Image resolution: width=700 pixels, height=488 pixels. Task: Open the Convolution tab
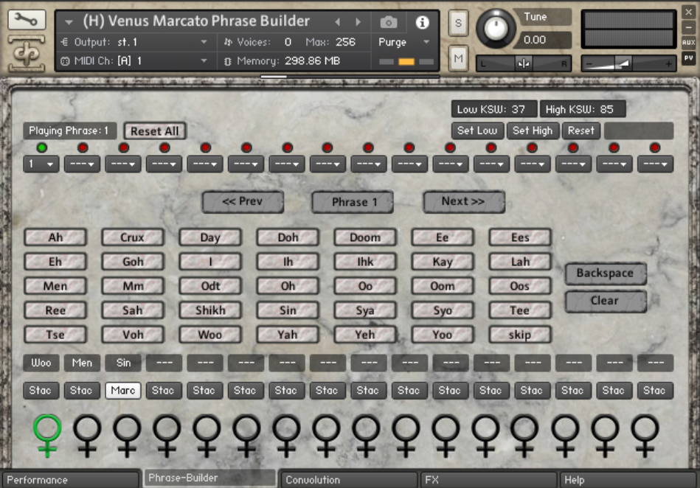[349, 480]
